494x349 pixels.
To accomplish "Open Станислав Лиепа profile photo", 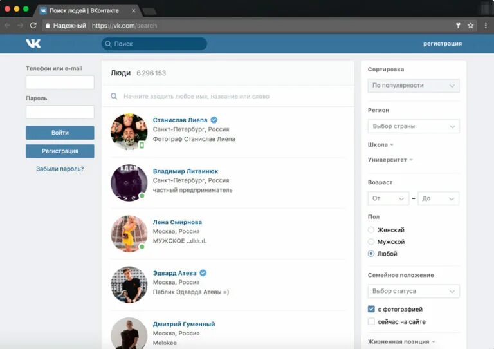I will tap(129, 131).
